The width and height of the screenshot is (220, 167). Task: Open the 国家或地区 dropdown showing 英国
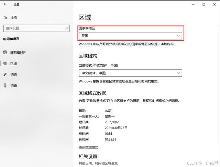tap(130, 36)
